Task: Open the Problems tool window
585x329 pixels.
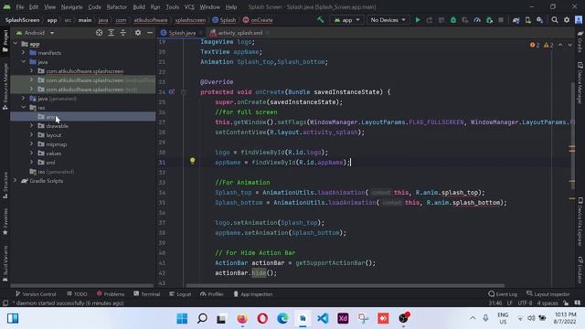Action: (x=111, y=294)
